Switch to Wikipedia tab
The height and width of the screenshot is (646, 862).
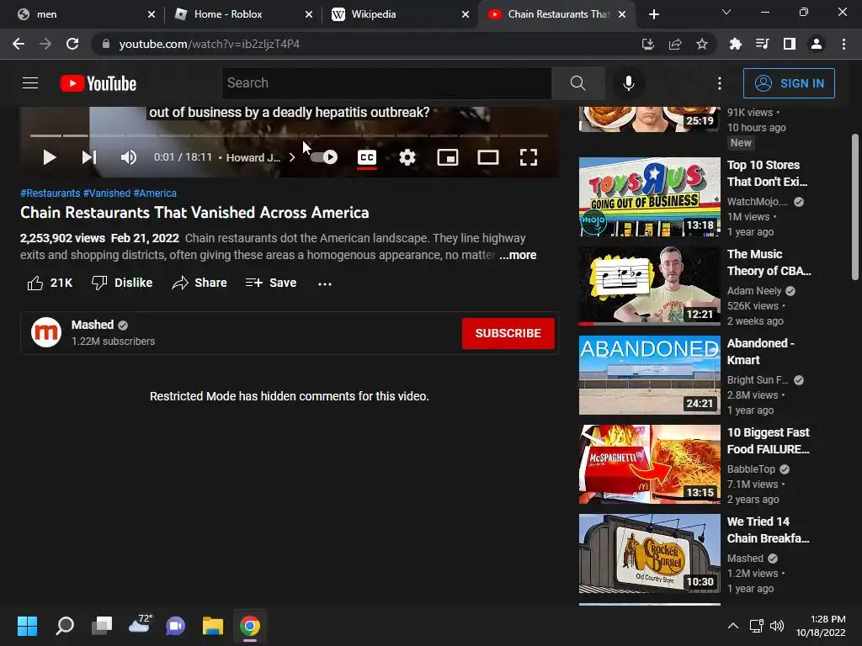click(x=400, y=14)
